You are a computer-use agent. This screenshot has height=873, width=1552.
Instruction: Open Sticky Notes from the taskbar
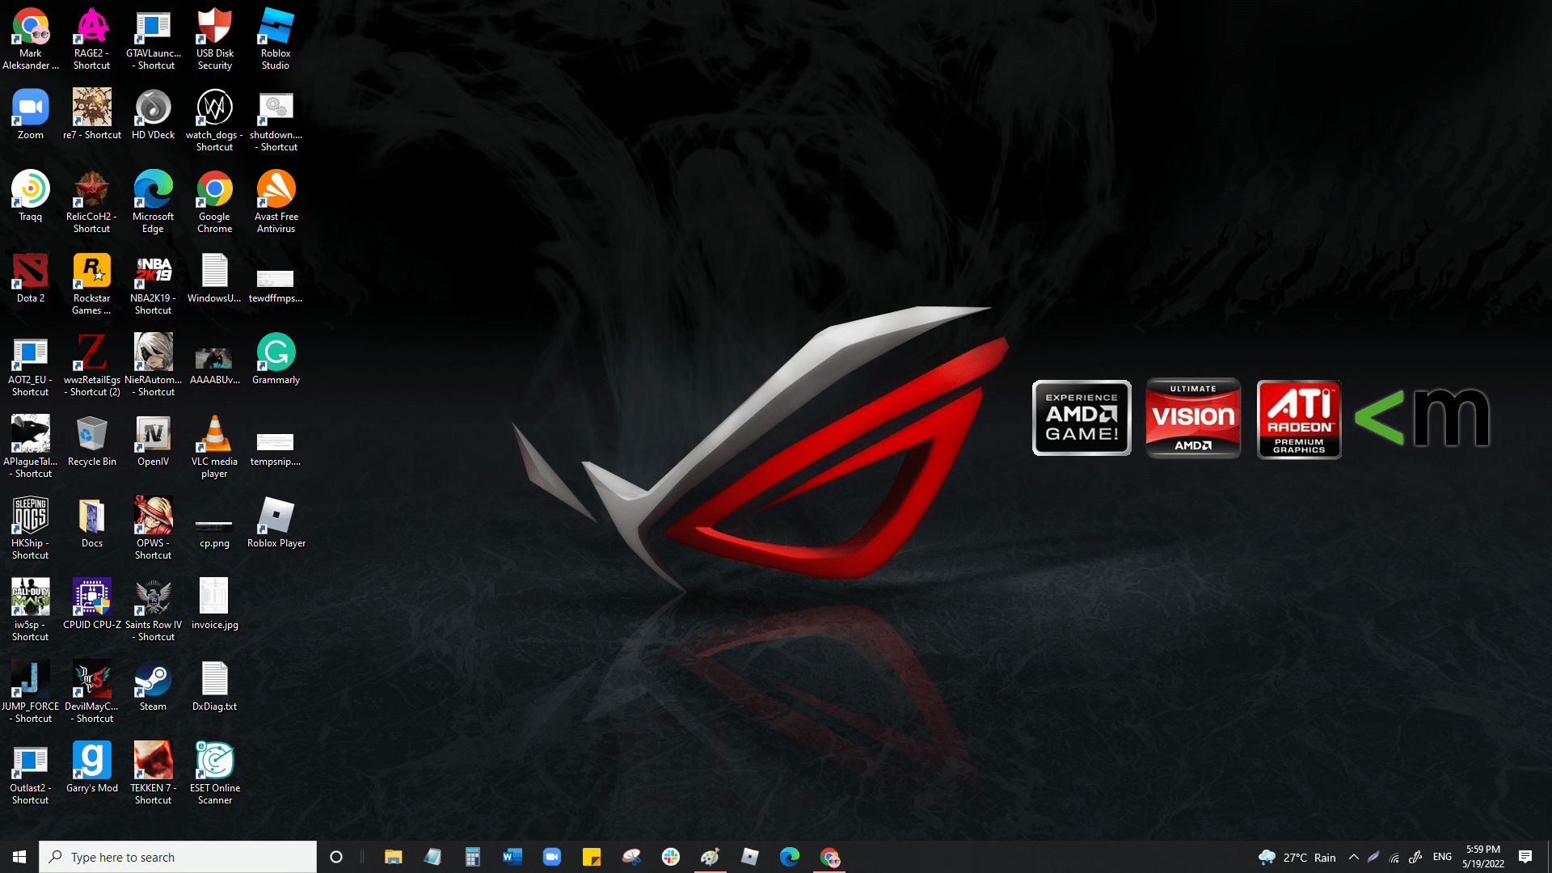pos(592,857)
